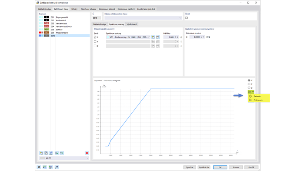Apply changes with the Použít button
Viewport: 305px width, 171px height.
(251, 167)
